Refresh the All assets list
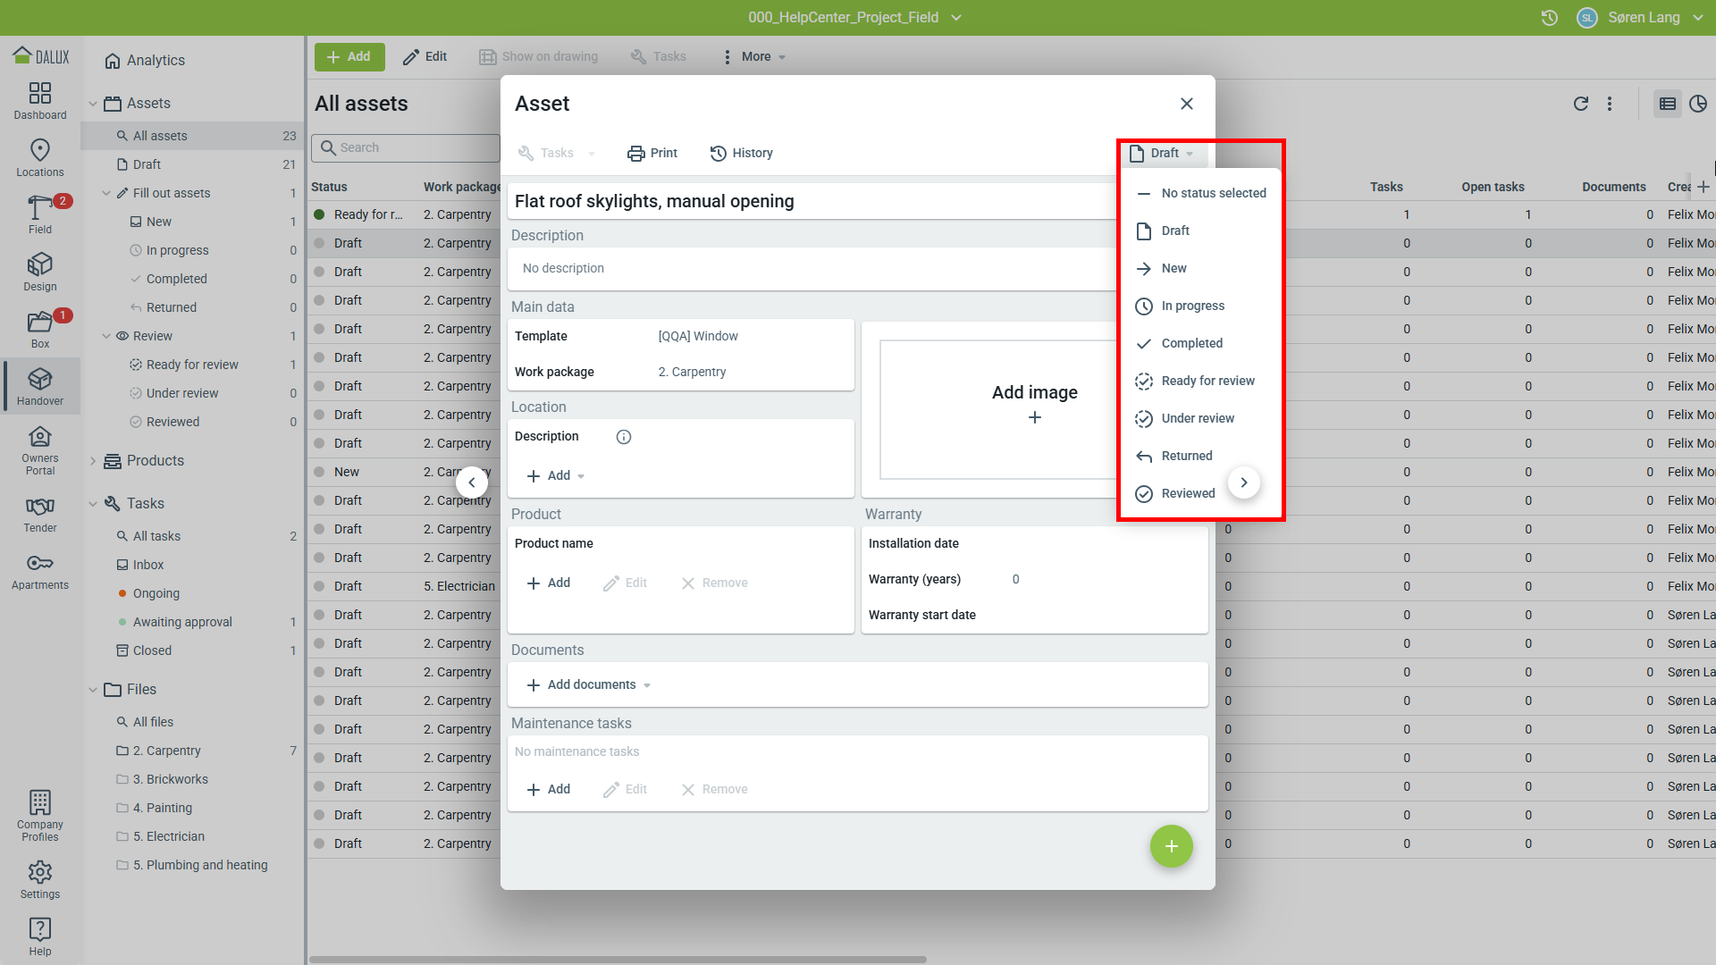 point(1580,104)
